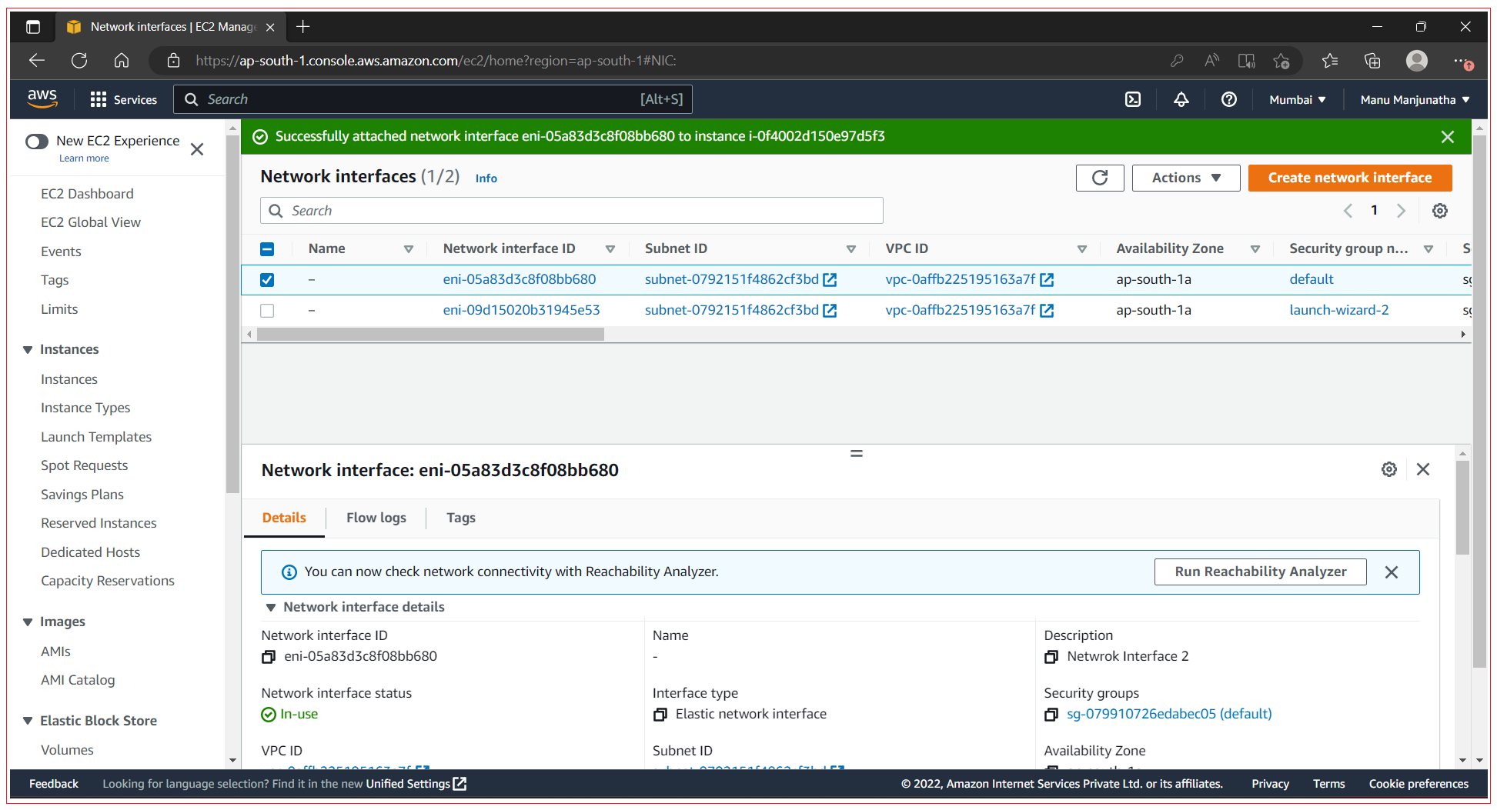Open EC2 Dashboard in sidebar
The image size is (1497, 810).
(x=88, y=194)
